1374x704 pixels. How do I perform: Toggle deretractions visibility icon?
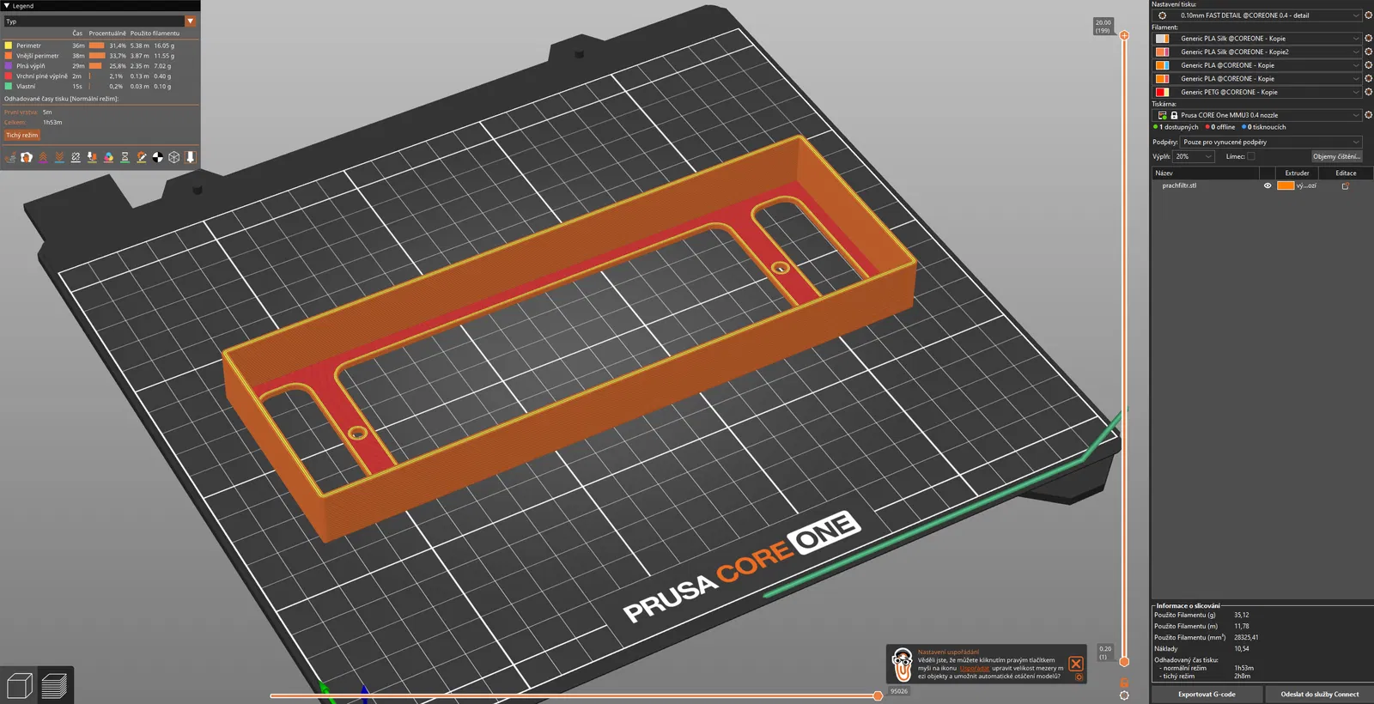click(59, 157)
